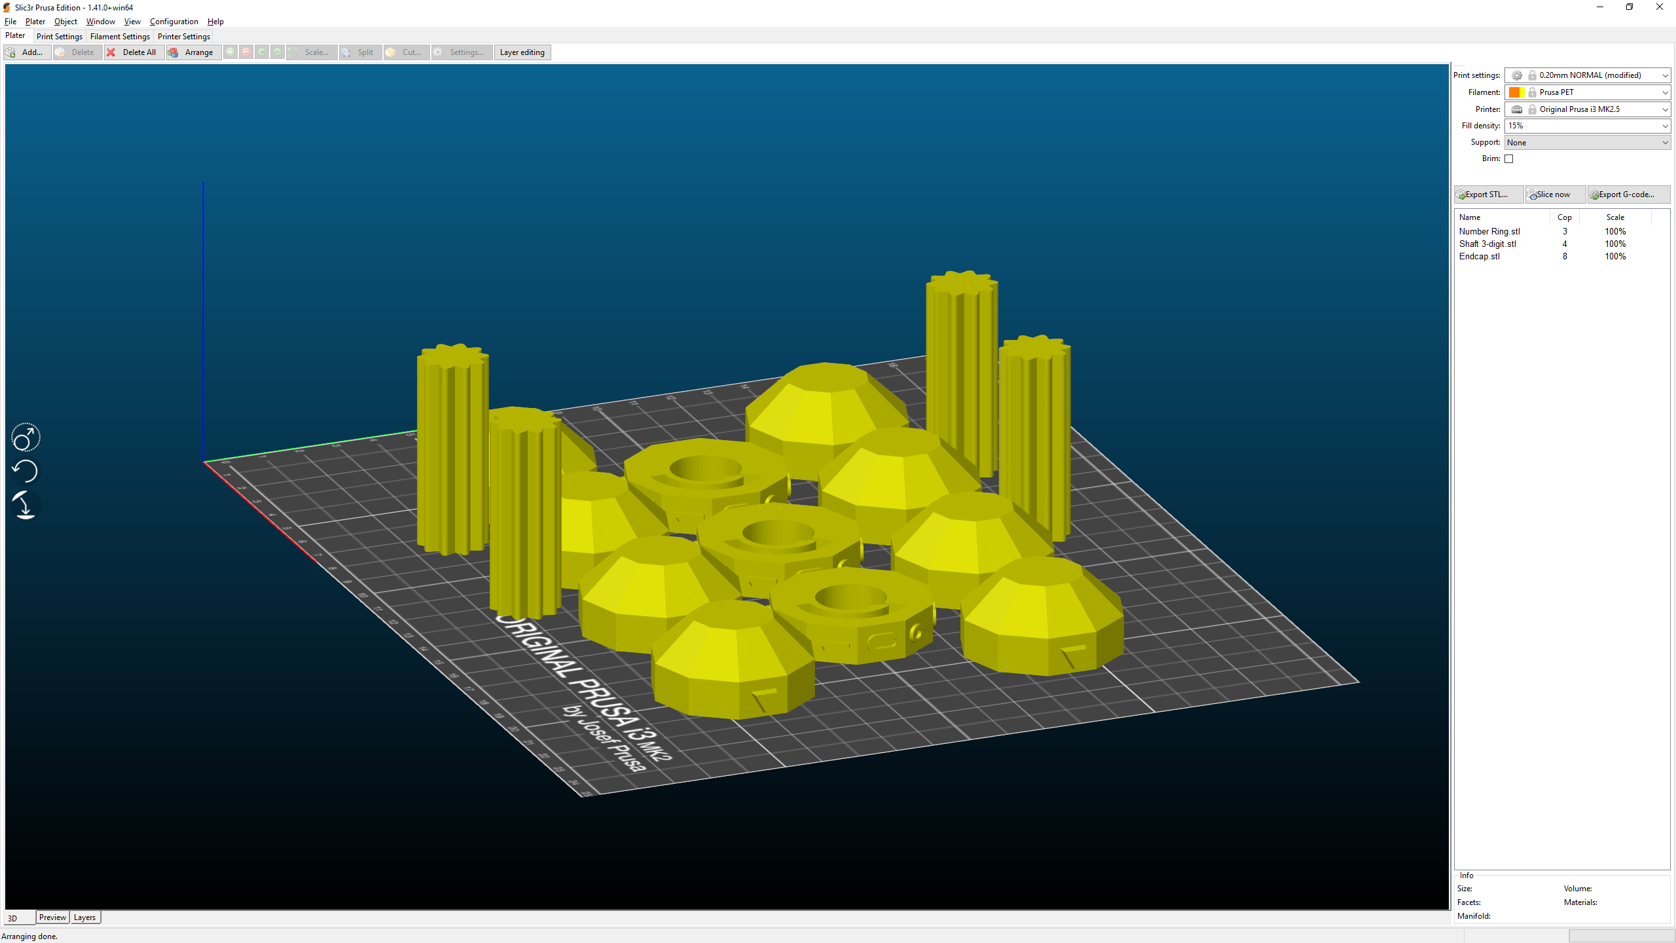Toggle the Layer editing button

pos(522,52)
